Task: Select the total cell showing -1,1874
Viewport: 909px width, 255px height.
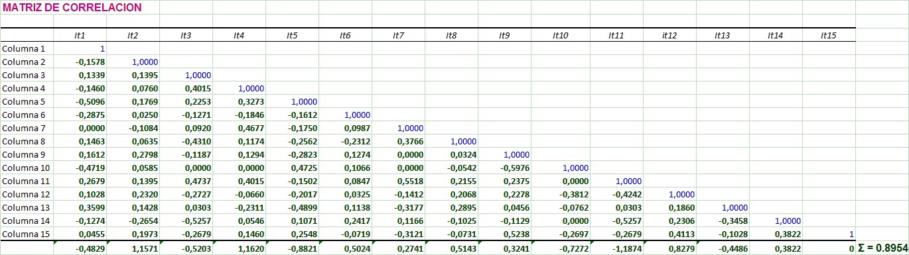Action: 617,248
